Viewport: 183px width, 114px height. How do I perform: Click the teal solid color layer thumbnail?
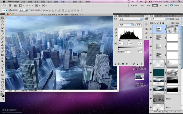(159, 72)
